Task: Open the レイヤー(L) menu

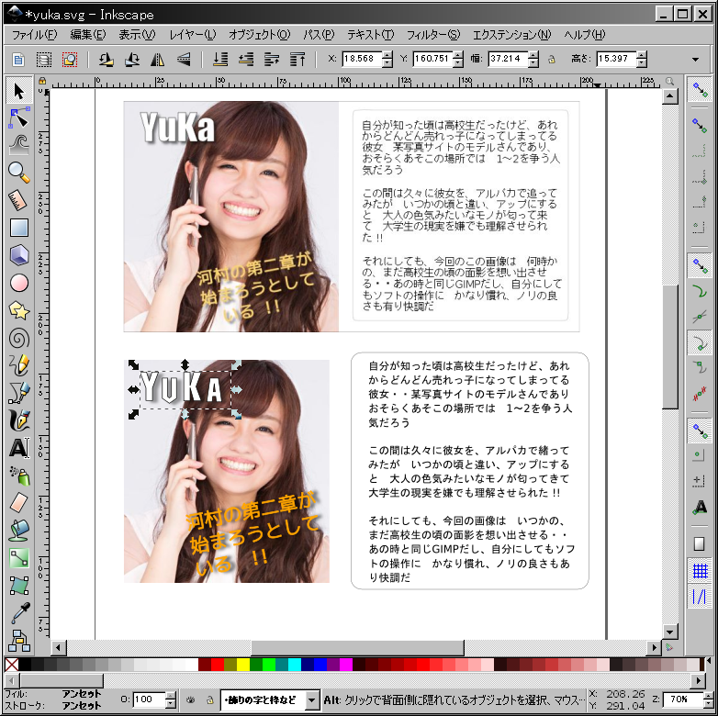Action: coord(193,35)
